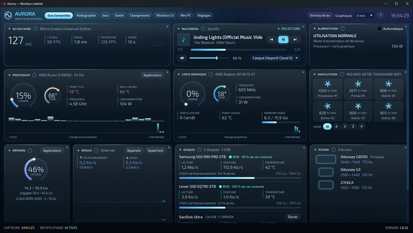
Task: Skip to the next Spotify track
Action: click(x=295, y=40)
